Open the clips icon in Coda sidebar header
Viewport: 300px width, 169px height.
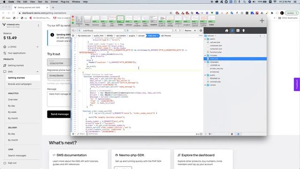(x=238, y=31)
